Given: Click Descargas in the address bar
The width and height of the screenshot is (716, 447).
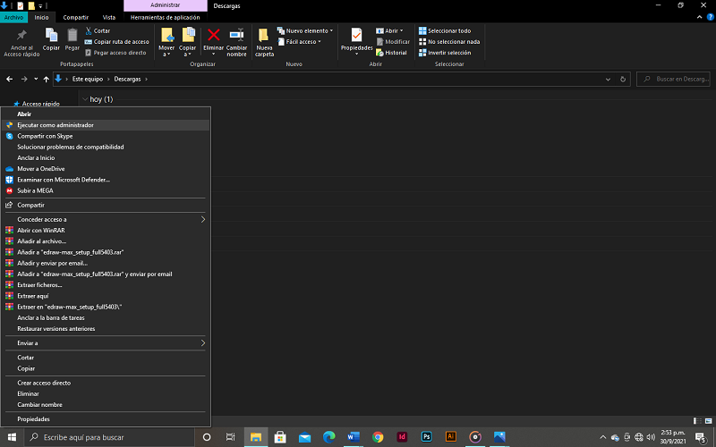Looking at the screenshot, I should 127,79.
